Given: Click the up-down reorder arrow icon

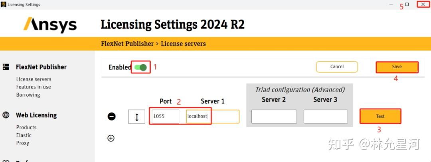Looking at the screenshot, I should click(137, 117).
